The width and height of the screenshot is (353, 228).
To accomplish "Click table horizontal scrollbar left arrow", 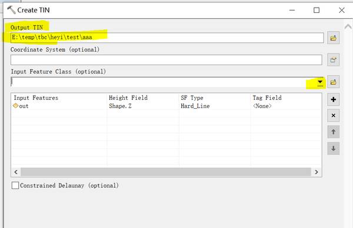I will [x=16, y=172].
